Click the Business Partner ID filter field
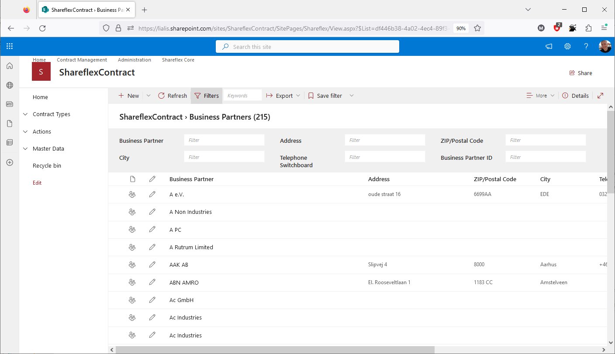This screenshot has height=354, width=615. click(546, 157)
